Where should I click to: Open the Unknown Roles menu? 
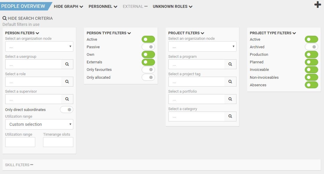click(x=172, y=6)
